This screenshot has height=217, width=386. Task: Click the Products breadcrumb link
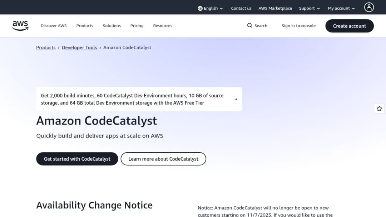46,48
